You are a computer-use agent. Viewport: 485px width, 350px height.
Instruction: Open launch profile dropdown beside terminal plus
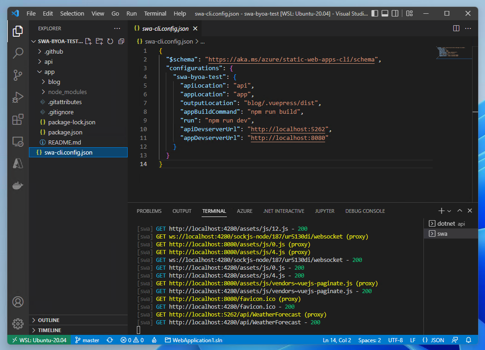(x=449, y=211)
